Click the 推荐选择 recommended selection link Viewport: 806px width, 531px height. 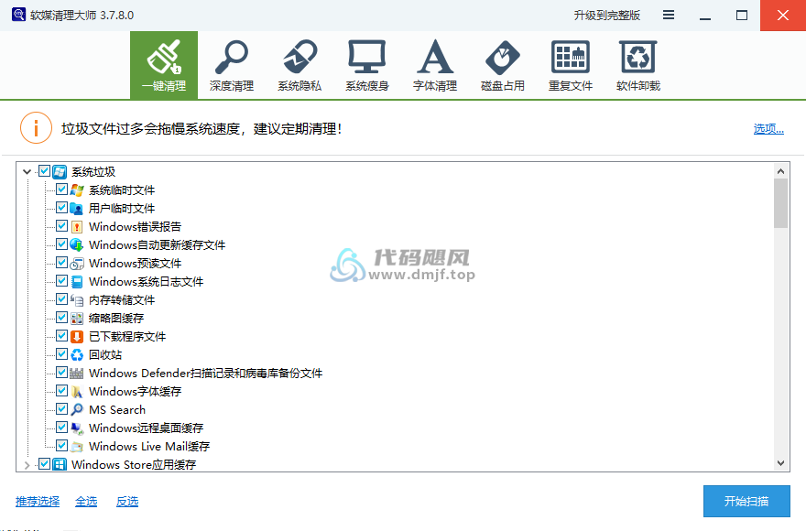pyautogui.click(x=38, y=501)
